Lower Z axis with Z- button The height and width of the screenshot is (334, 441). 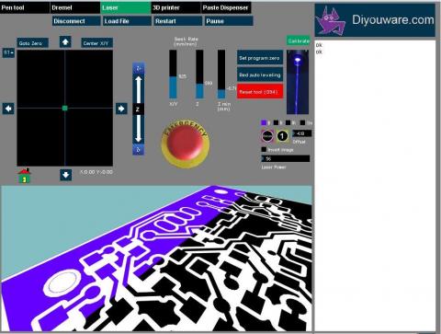coord(139,150)
